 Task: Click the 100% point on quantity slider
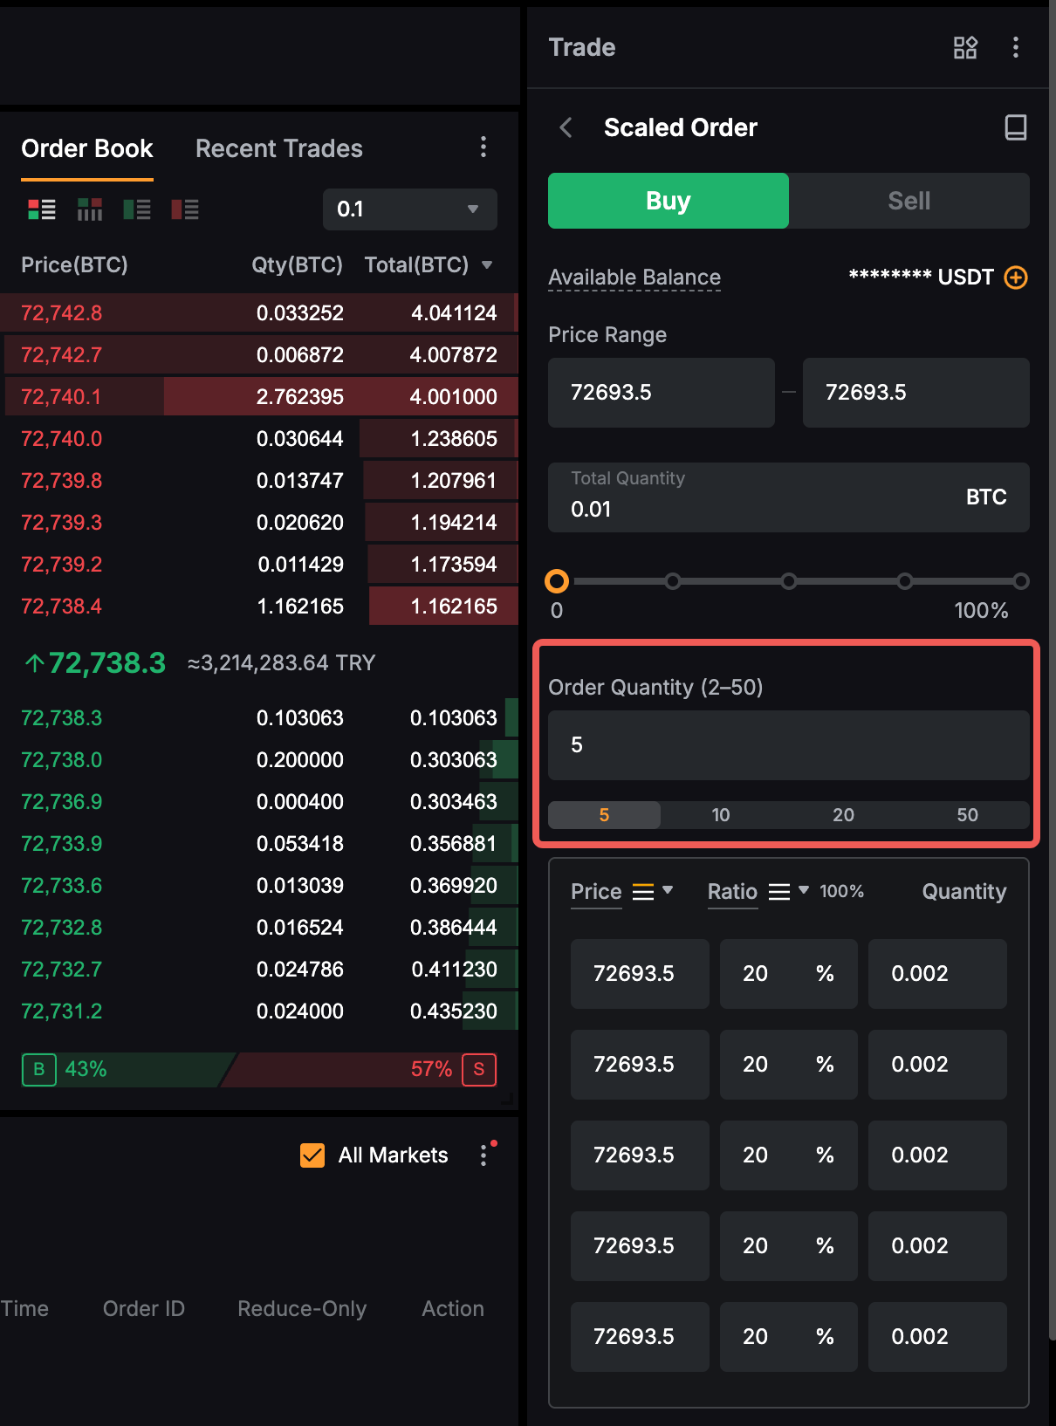pos(1020,581)
